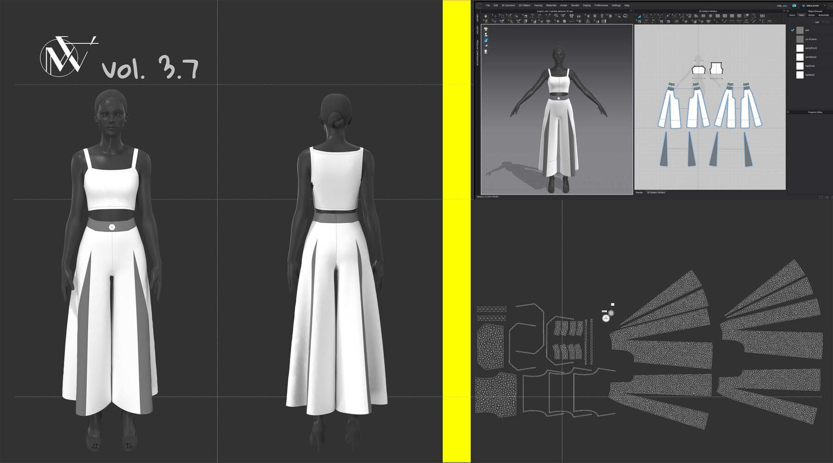833x463 pixels.
Task: Click the garment display icon in the 3D viewport
Action: (x=486, y=29)
